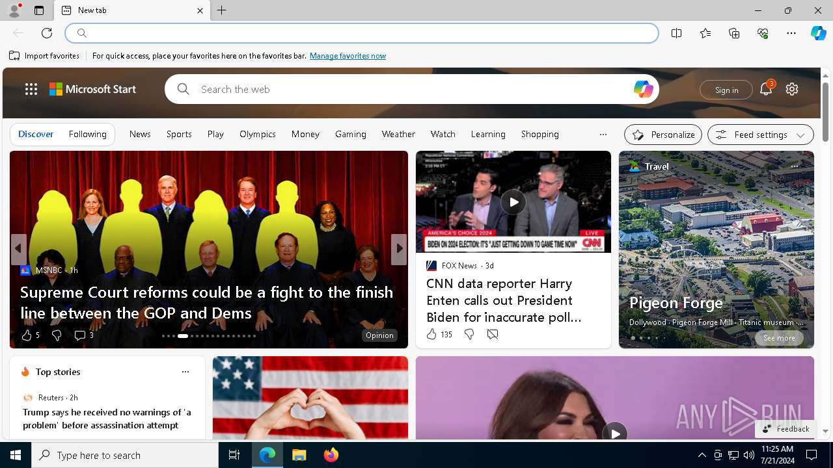Click the Feedback button
The image size is (833, 468).
pyautogui.click(x=786, y=429)
